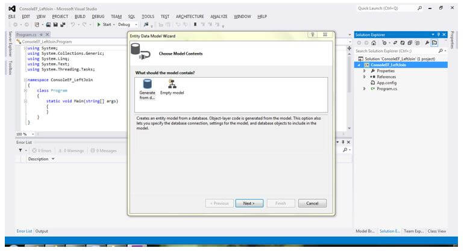Switch to the Class View tab
Screen dimensions: 467x251
coord(437,231)
